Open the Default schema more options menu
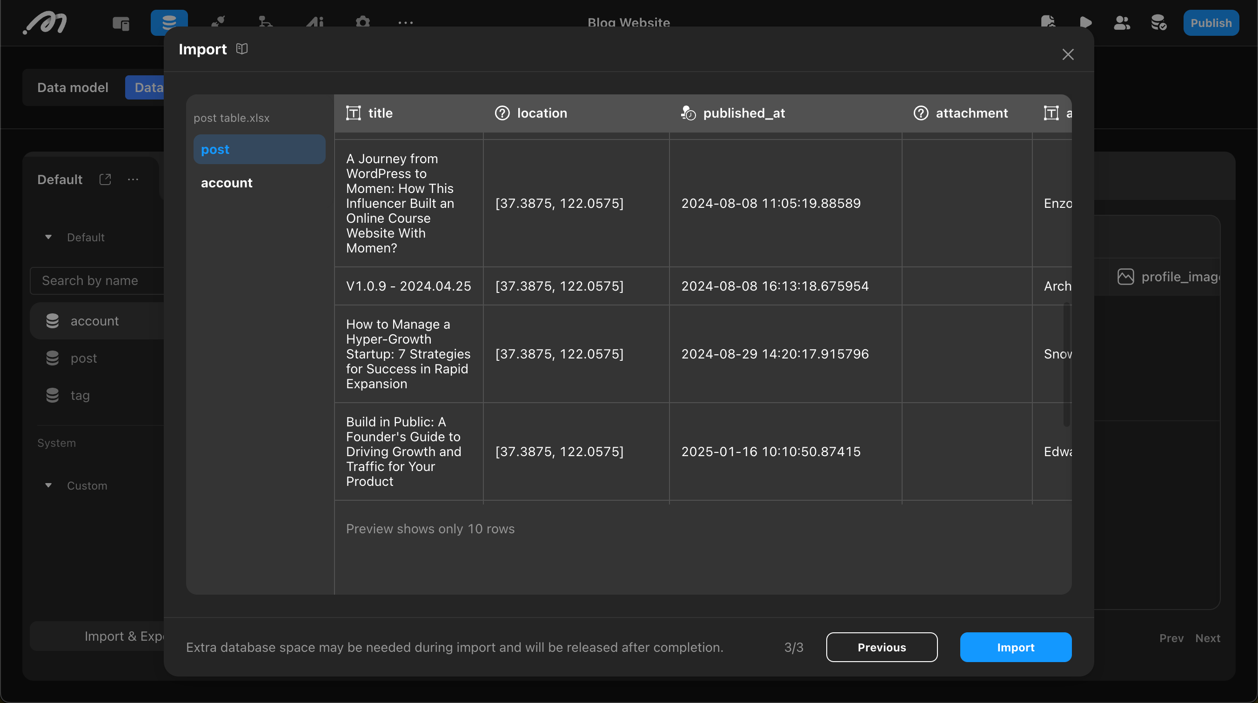1258x703 pixels. click(x=133, y=179)
